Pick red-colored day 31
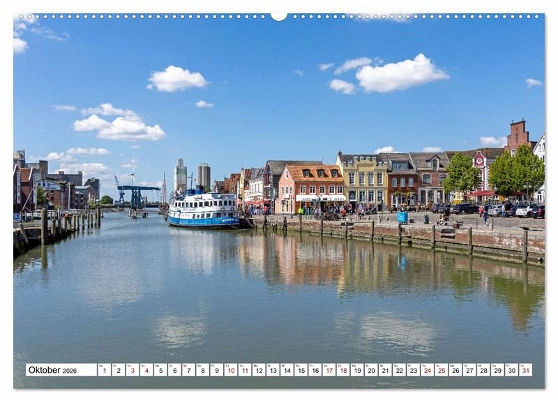This screenshot has width=558, height=402. coord(526,370)
